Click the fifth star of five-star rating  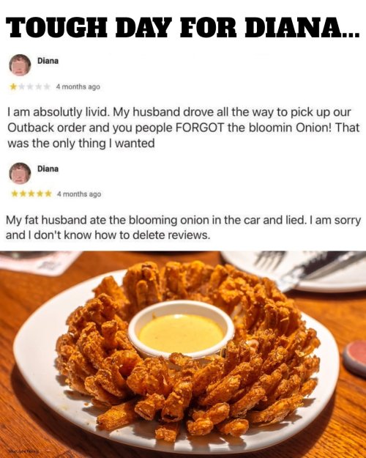48,194
